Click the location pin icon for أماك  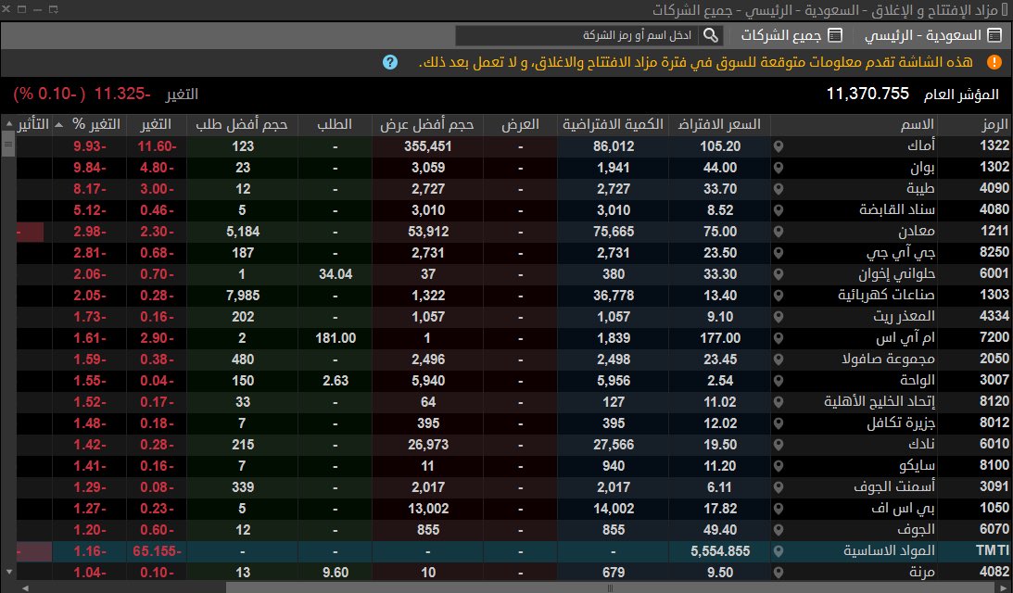point(779,146)
